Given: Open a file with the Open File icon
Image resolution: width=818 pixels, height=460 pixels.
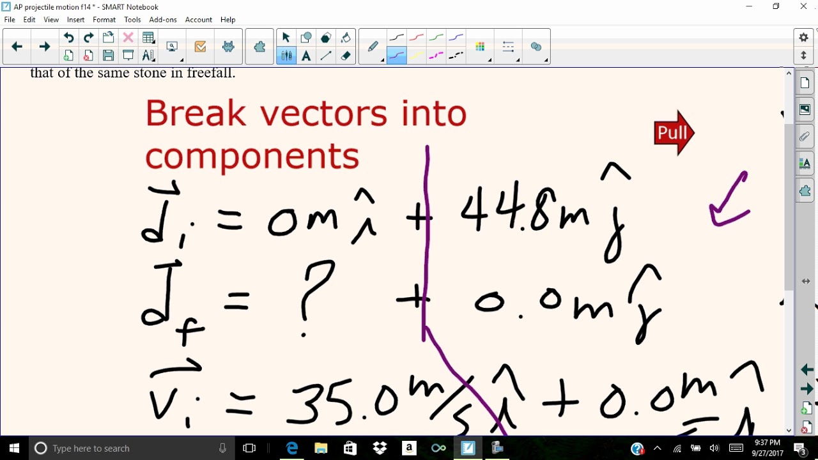Looking at the screenshot, I should tap(108, 38).
